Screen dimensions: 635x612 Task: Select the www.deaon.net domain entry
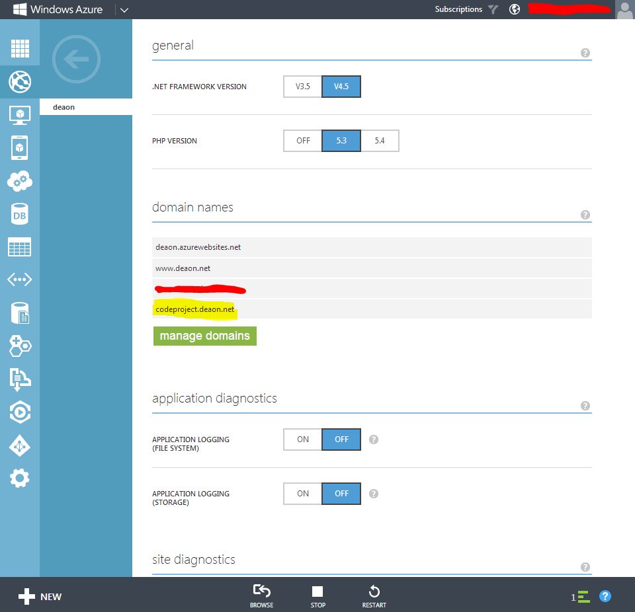(x=372, y=268)
